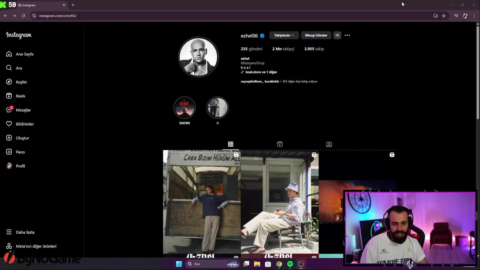Click the similar accounts add-person button

click(337, 35)
